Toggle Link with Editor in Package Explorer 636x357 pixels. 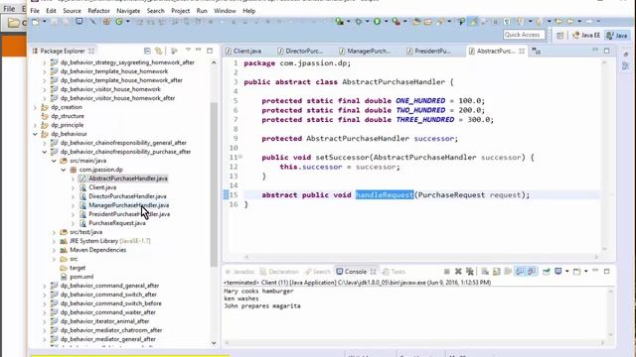point(159,51)
